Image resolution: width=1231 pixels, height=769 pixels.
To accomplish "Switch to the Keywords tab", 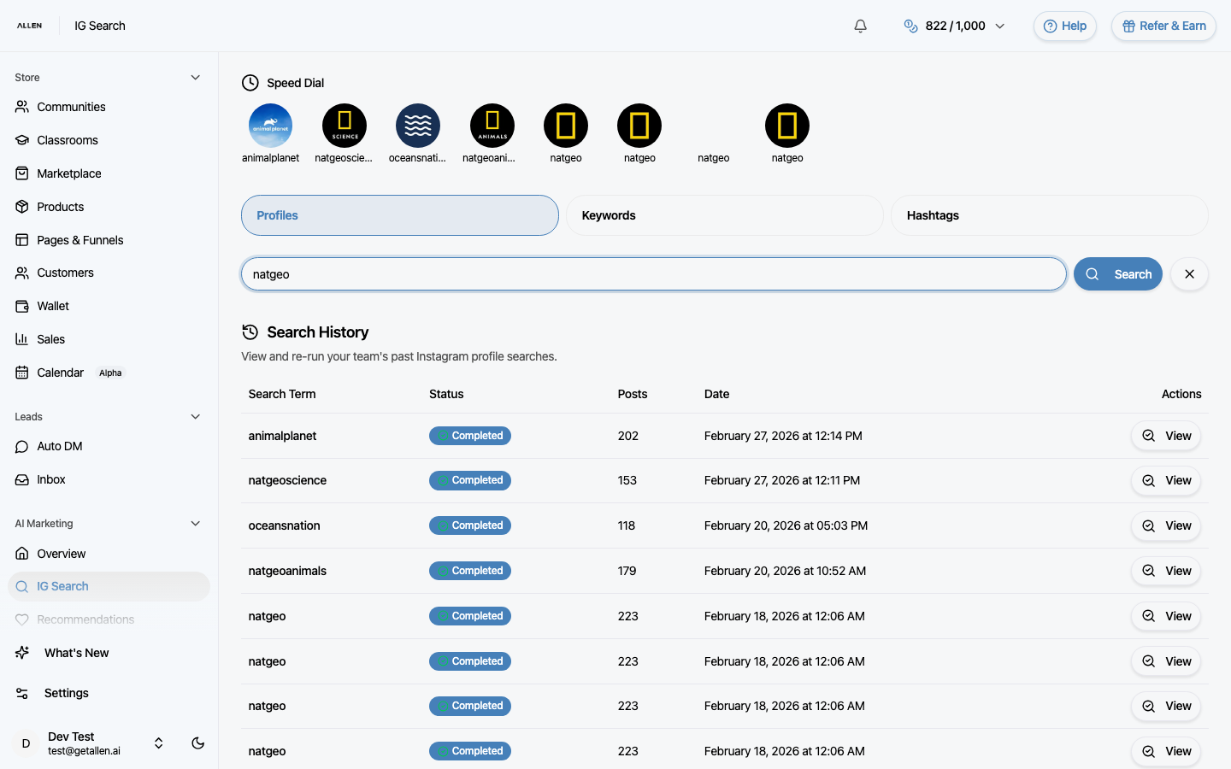I will (x=724, y=215).
